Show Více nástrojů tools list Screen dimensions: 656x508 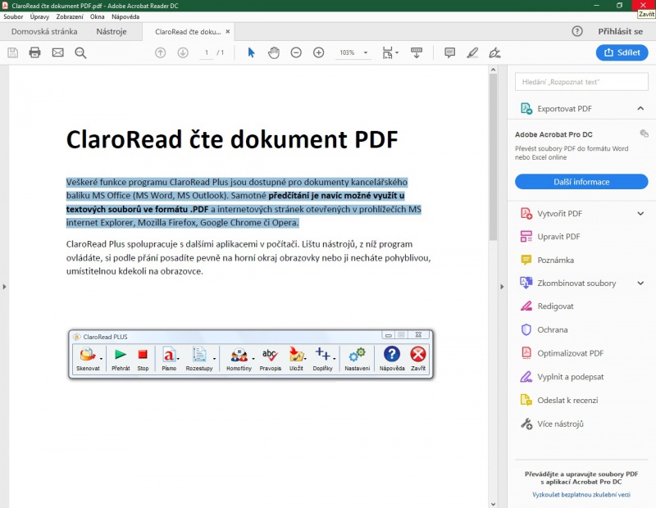coord(560,424)
